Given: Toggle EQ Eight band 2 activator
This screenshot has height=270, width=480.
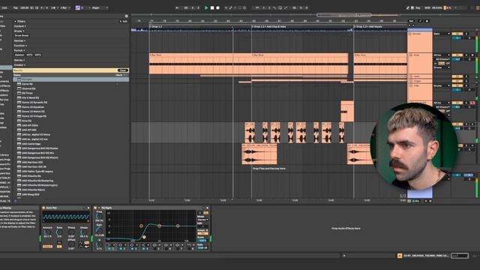Looking at the screenshot, I should (121, 248).
